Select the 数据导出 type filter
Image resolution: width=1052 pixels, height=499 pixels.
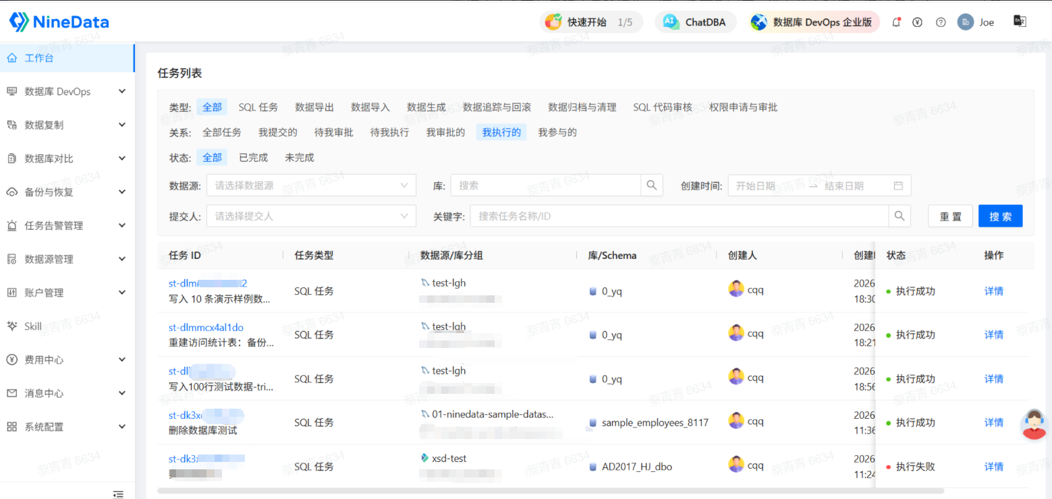point(314,107)
